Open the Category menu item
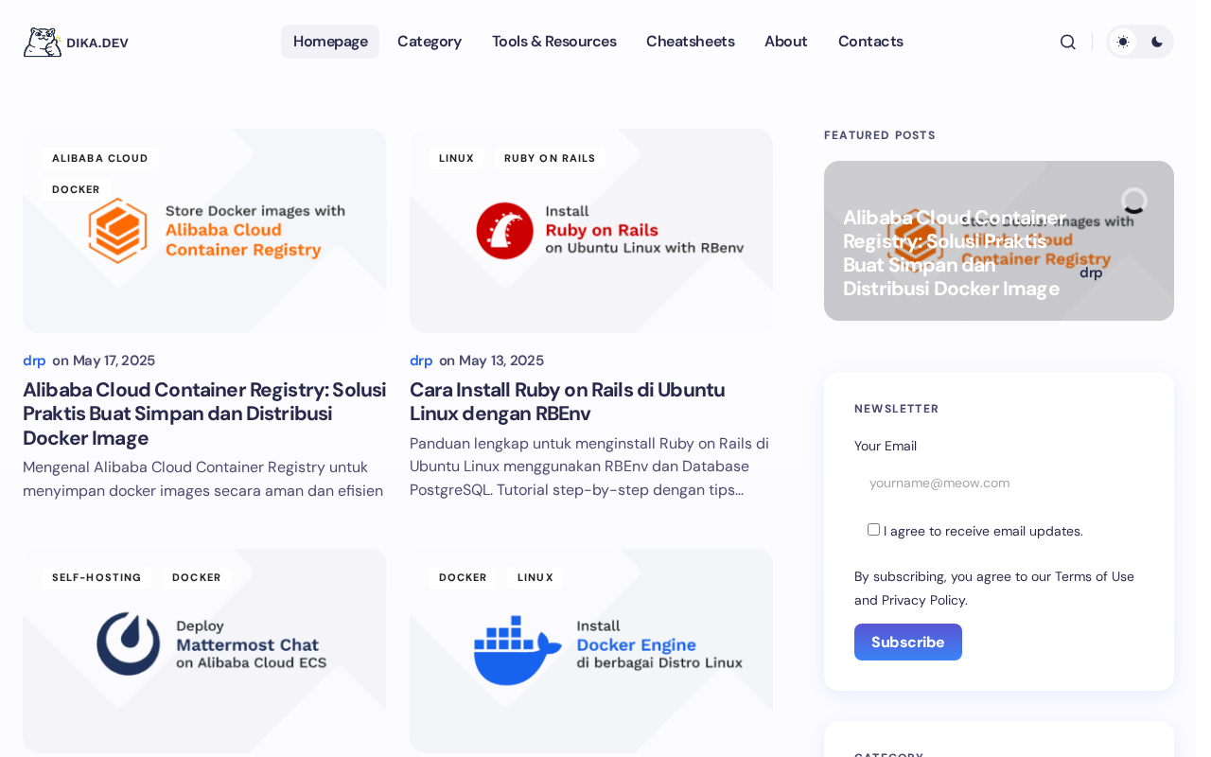1211x757 pixels. pyautogui.click(x=430, y=42)
